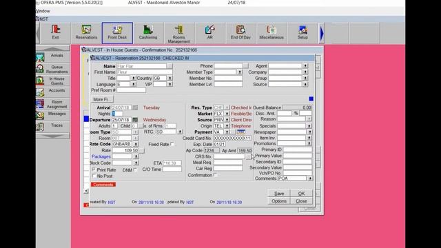This screenshot has width=441, height=248.
Task: Expand the Rate Code dropdown
Action: (x=136, y=144)
